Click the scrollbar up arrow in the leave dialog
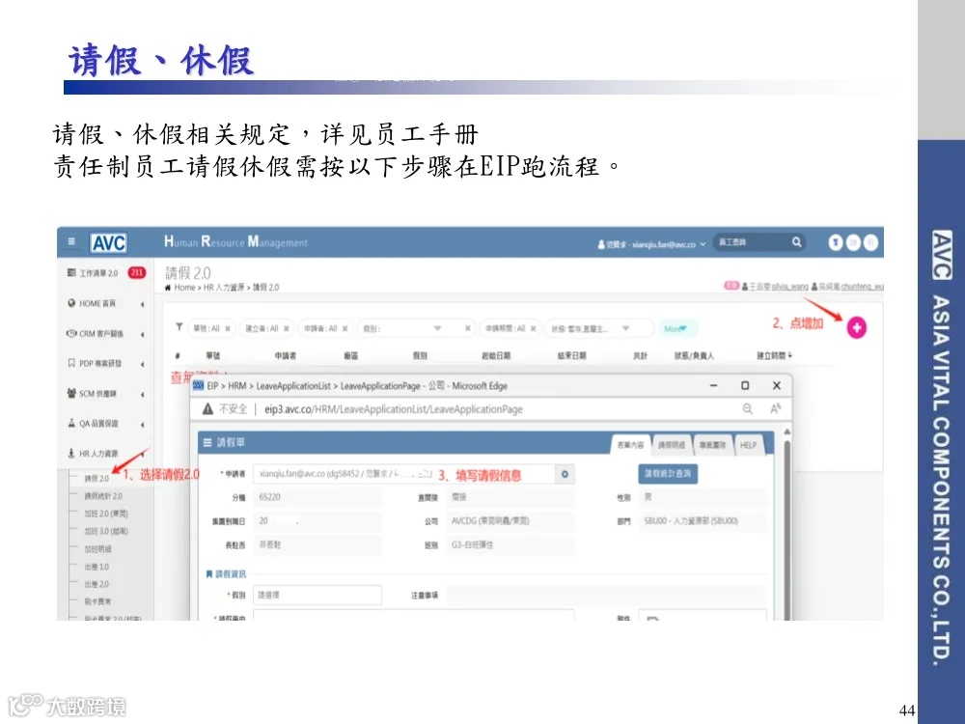Screen dimensions: 965x724 point(786,432)
